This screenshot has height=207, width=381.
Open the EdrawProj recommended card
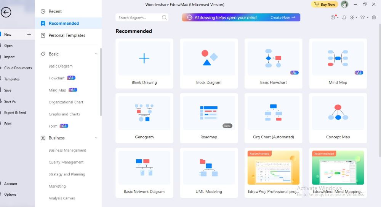click(x=273, y=173)
